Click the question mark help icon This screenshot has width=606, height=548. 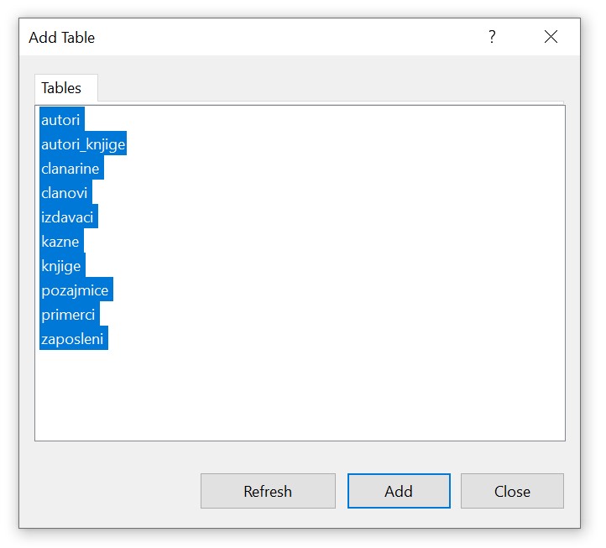[492, 37]
